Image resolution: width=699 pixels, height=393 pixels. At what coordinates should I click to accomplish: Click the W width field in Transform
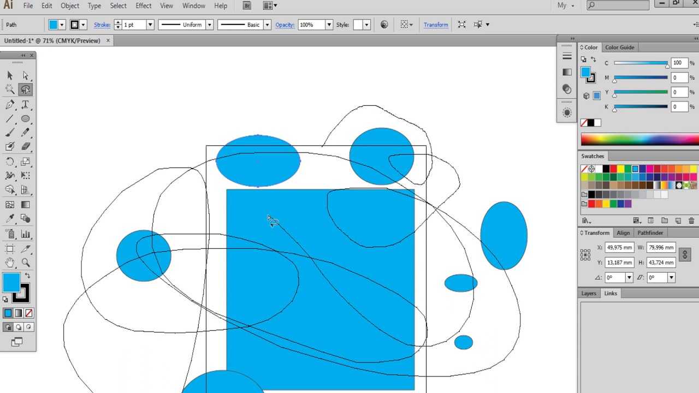coord(661,247)
